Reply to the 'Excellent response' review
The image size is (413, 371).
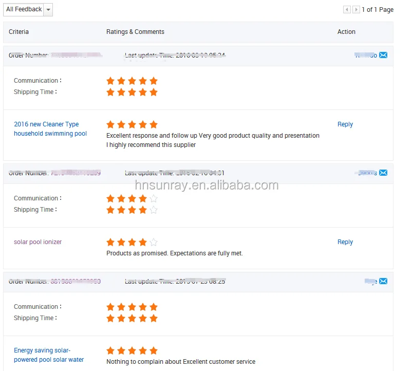coord(345,124)
